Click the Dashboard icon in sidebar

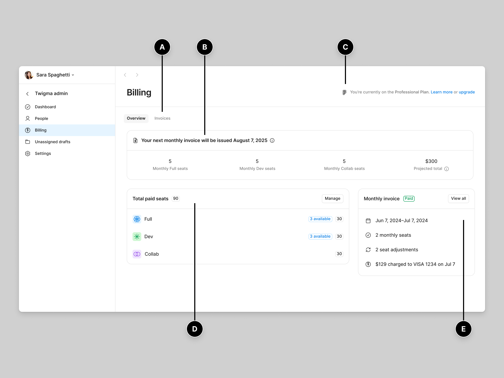(27, 107)
